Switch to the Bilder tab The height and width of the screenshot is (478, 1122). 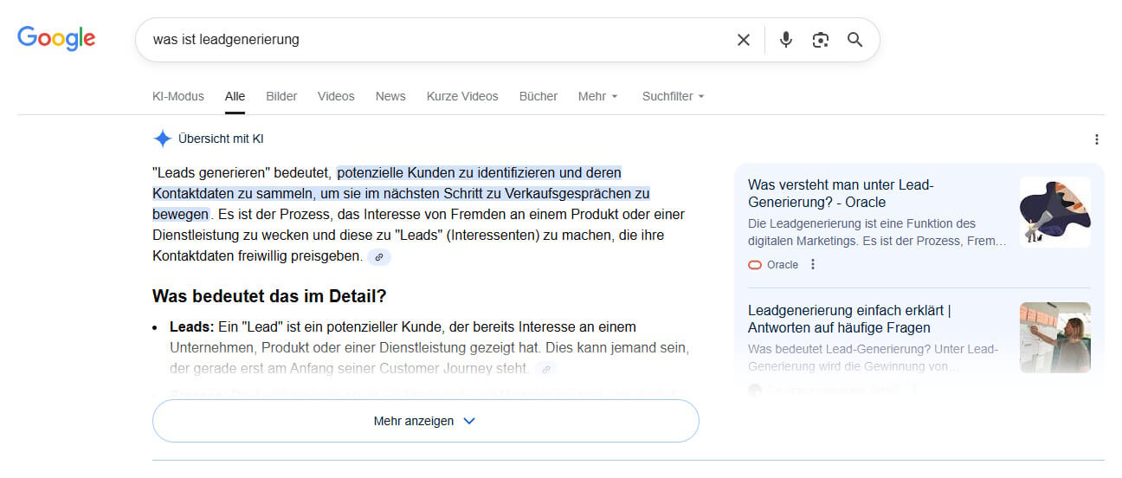click(x=281, y=96)
